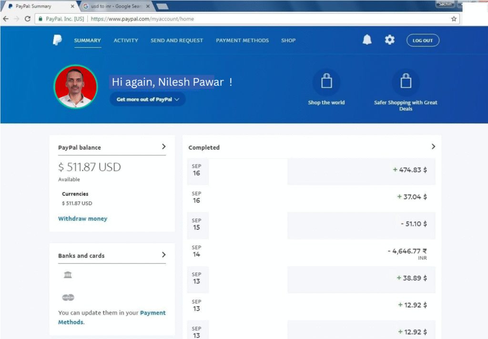Expand the Banks and cards arrow
Screen dimensions: 488x339
coord(163,255)
